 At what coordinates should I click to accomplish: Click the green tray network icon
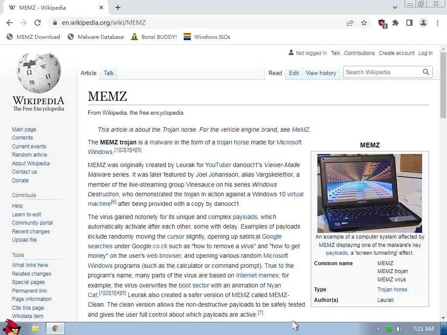tap(389, 329)
